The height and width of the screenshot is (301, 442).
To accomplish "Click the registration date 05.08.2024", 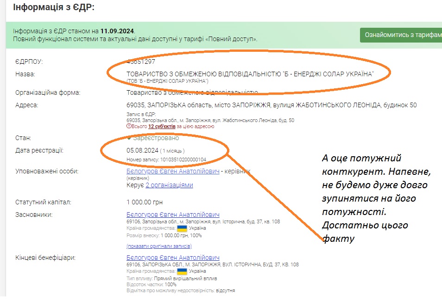I will (x=142, y=151).
